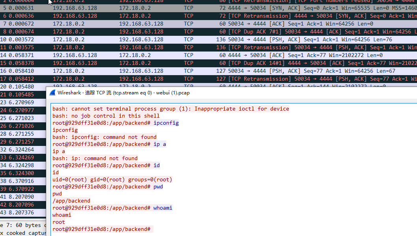Select packet 35 at time 6.324300
Viewport: 417px width, 236px height.
(x=23, y=173)
